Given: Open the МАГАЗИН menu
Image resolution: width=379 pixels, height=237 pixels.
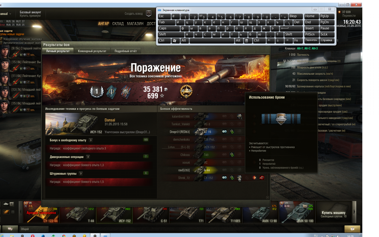Looking at the screenshot, I should click(135, 24).
